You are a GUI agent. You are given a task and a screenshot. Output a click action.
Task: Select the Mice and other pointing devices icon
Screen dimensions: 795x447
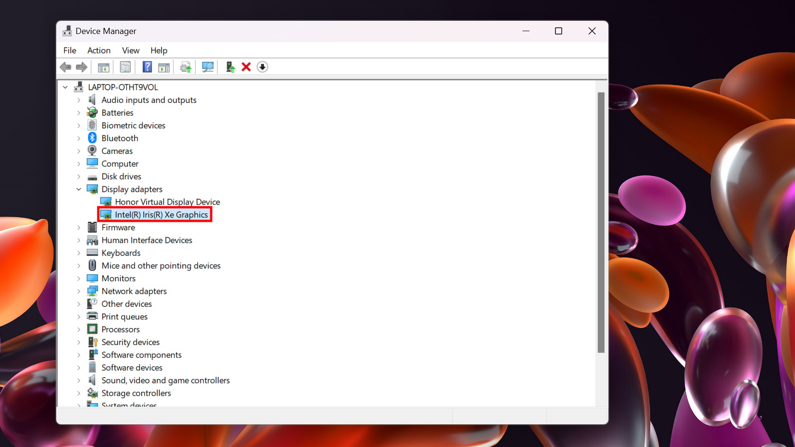coord(93,265)
